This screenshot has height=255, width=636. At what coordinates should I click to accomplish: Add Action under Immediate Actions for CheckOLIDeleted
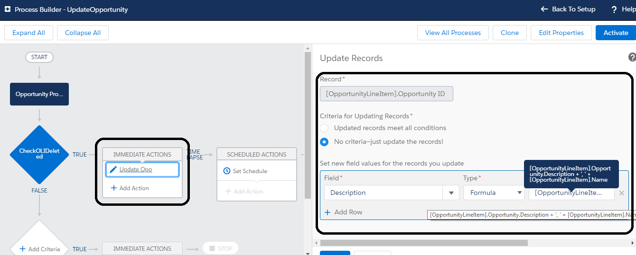coord(130,188)
